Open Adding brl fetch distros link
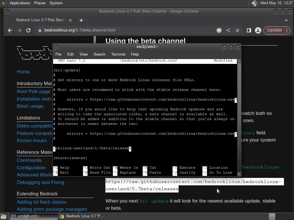This screenshot has width=294, height=220. click(x=41, y=202)
